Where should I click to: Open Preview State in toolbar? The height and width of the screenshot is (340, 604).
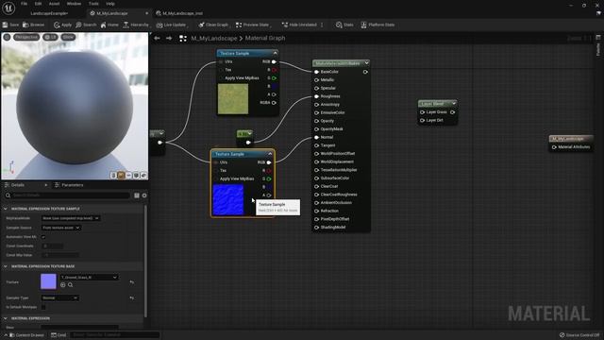pyautogui.click(x=252, y=25)
